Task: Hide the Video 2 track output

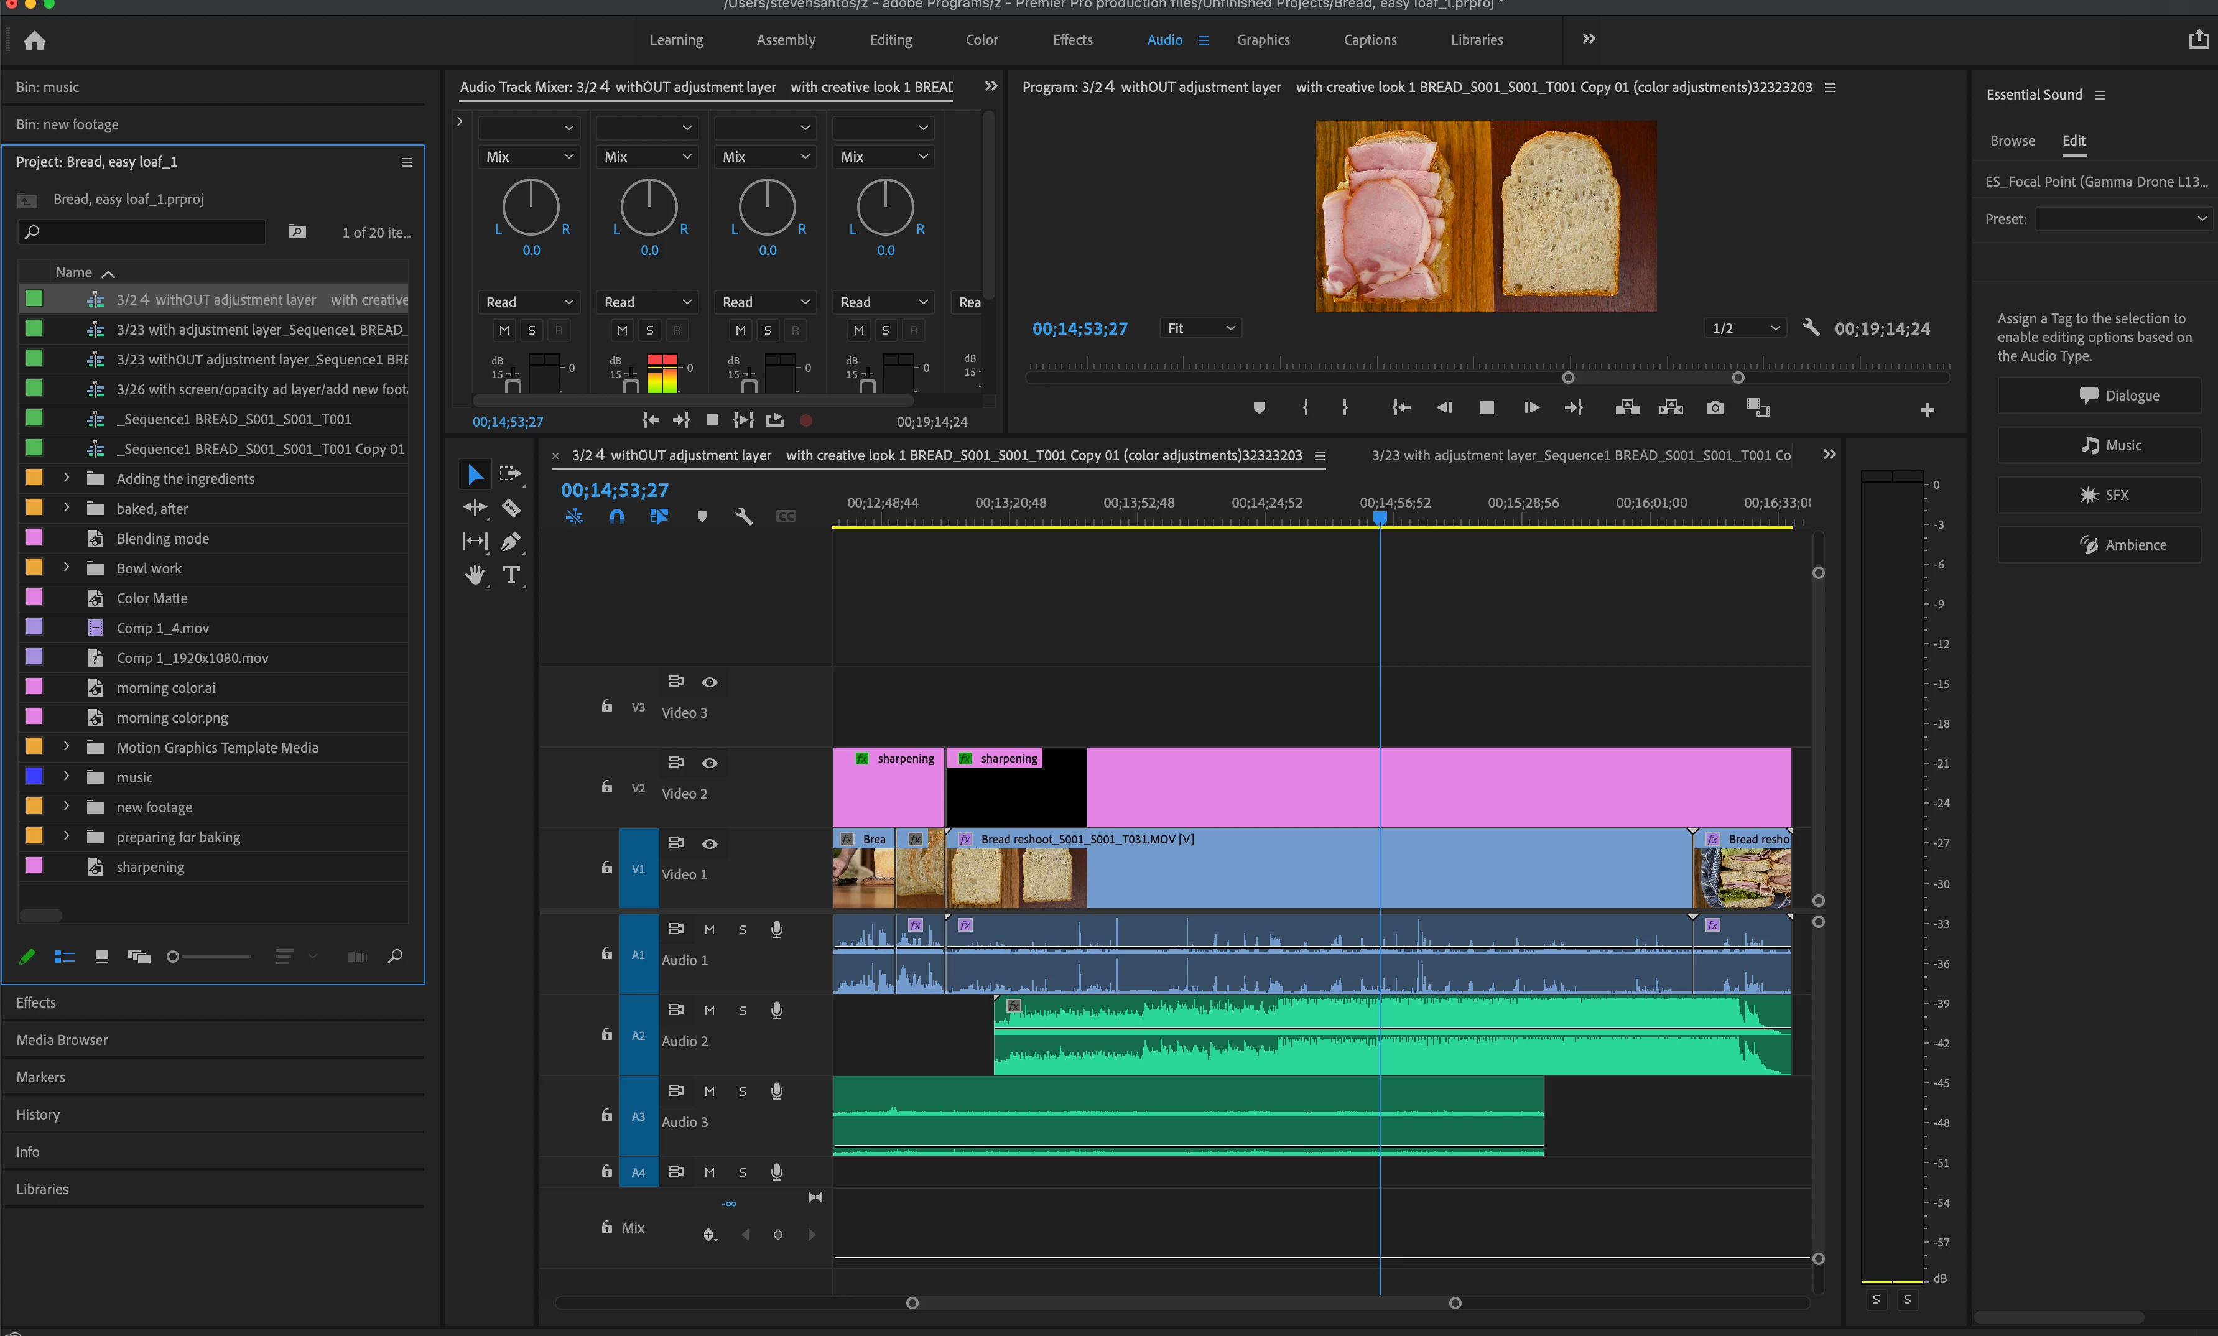Action: point(709,763)
